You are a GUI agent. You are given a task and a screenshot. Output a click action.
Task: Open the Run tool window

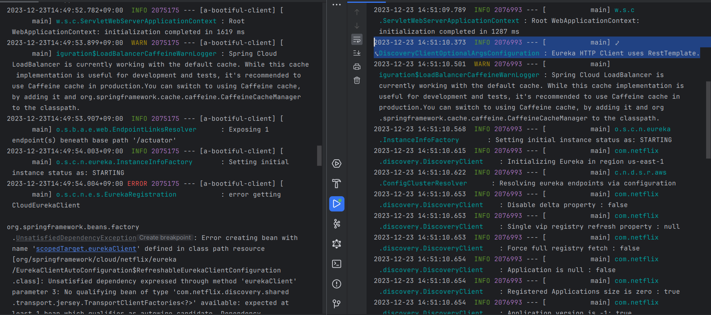(x=337, y=204)
